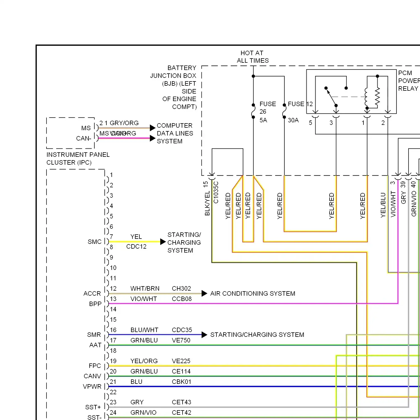This screenshot has height=420, width=420.
Task: Select the 5A fuse rating text
Action: click(x=263, y=120)
